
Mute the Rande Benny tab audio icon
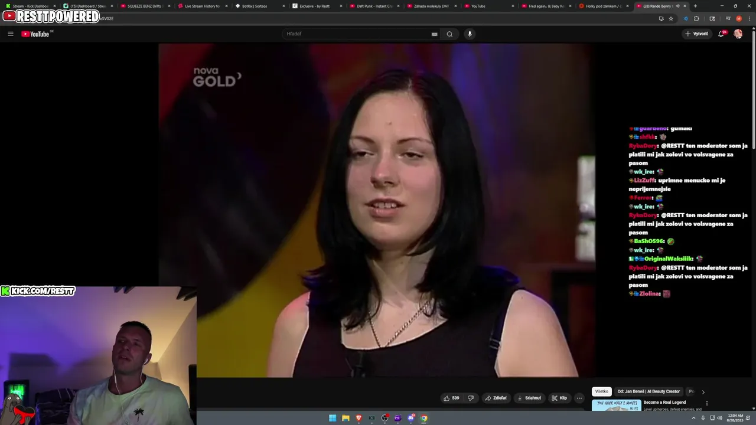pos(677,6)
